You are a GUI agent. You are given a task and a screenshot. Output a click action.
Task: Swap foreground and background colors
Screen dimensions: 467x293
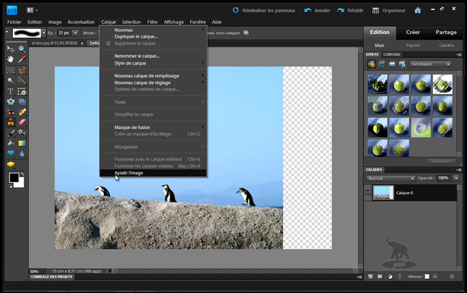click(22, 174)
